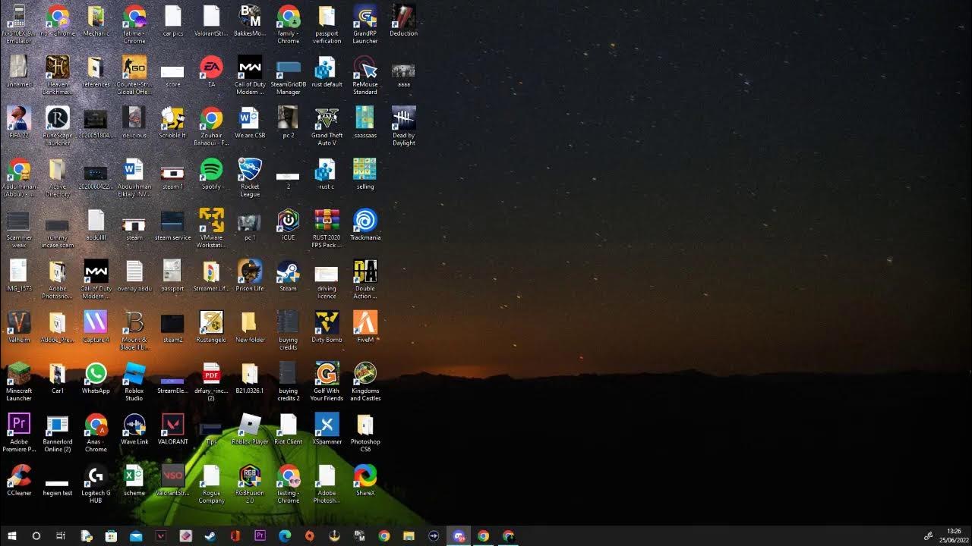Open the Spotify desktop shortcut
972x546 pixels.
point(211,174)
